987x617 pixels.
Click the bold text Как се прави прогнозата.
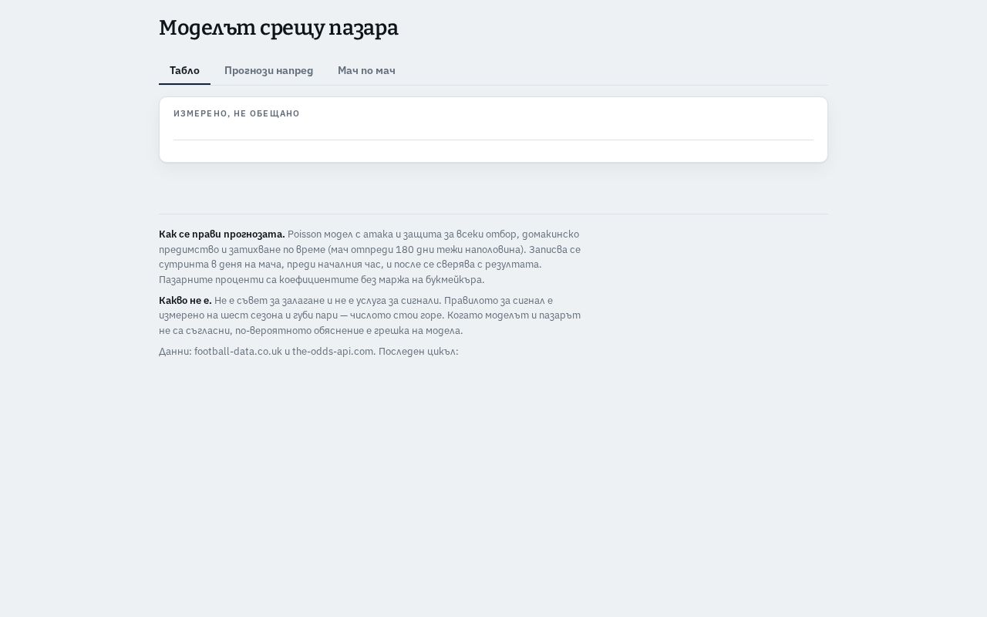[x=222, y=234]
